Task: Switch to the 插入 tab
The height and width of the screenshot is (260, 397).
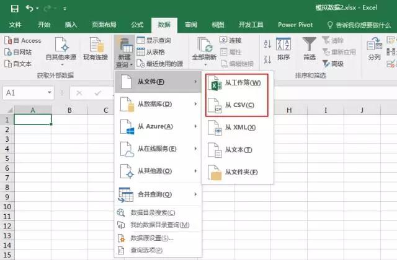Action: click(x=71, y=25)
